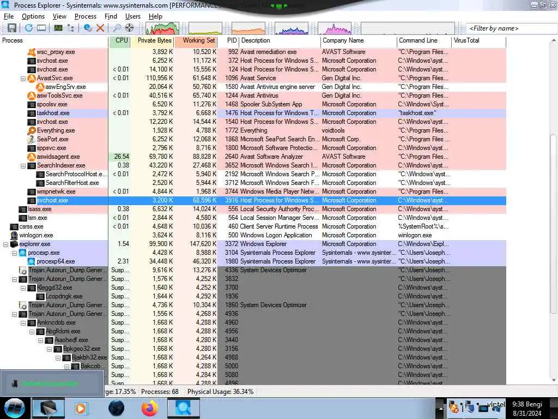Click 'Processes: 68' in status bar
Image resolution: width=558 pixels, height=419 pixels.
(x=160, y=392)
